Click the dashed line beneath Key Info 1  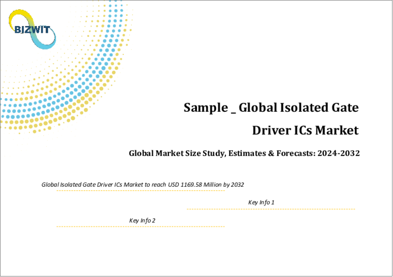[x=270, y=209]
